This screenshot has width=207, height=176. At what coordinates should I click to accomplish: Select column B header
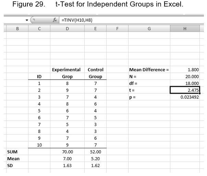17,28
